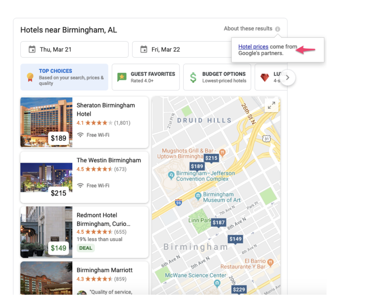Image resolution: width=370 pixels, height=305 pixels.
Task: Select the Budget Options filter tab
Action: click(x=217, y=77)
